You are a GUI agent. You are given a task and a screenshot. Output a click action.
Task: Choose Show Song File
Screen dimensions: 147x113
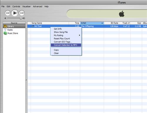[x=66, y=32]
